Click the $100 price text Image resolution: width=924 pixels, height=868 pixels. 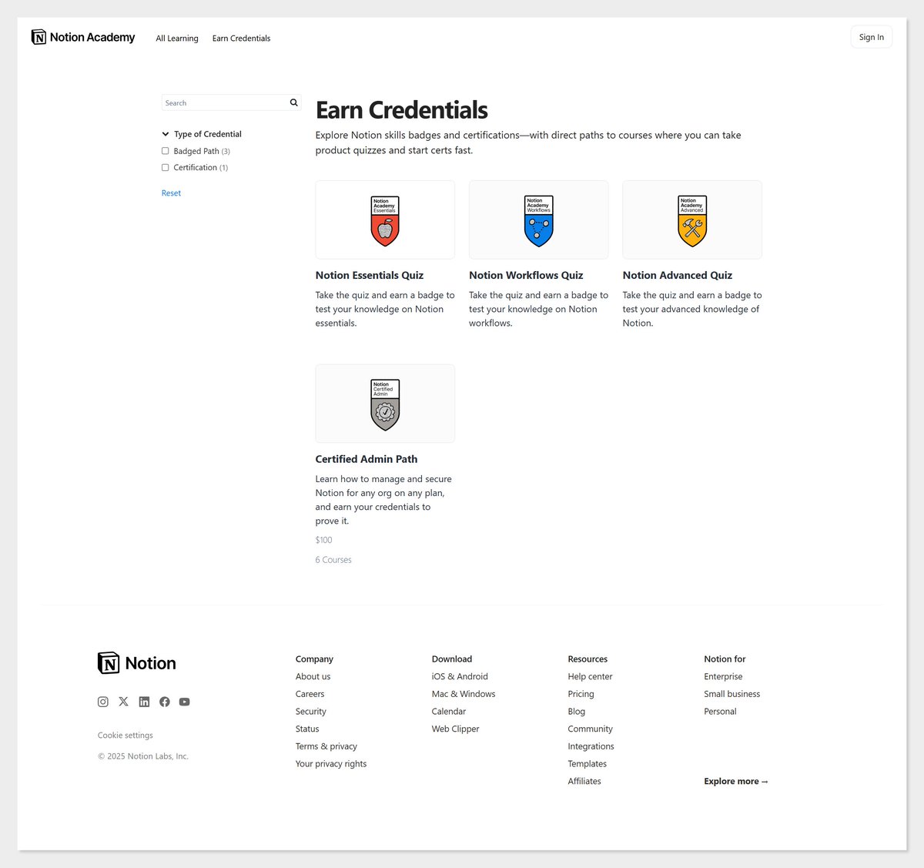[323, 540]
